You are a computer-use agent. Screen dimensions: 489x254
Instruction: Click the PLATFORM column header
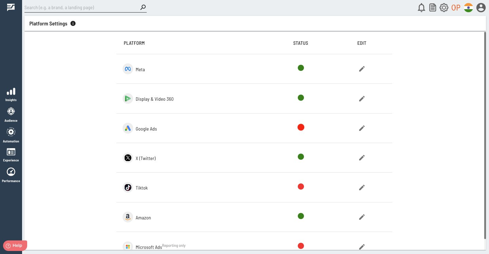pyautogui.click(x=134, y=43)
